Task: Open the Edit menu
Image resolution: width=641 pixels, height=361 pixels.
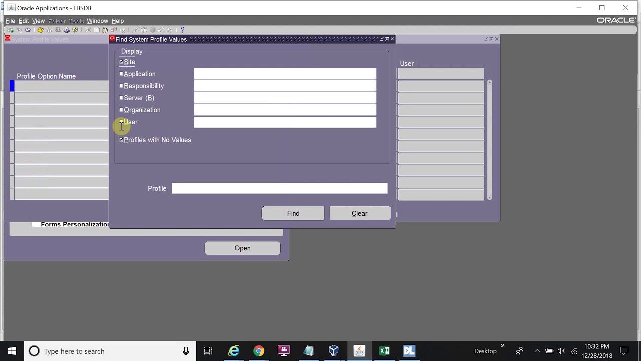Action: click(24, 21)
